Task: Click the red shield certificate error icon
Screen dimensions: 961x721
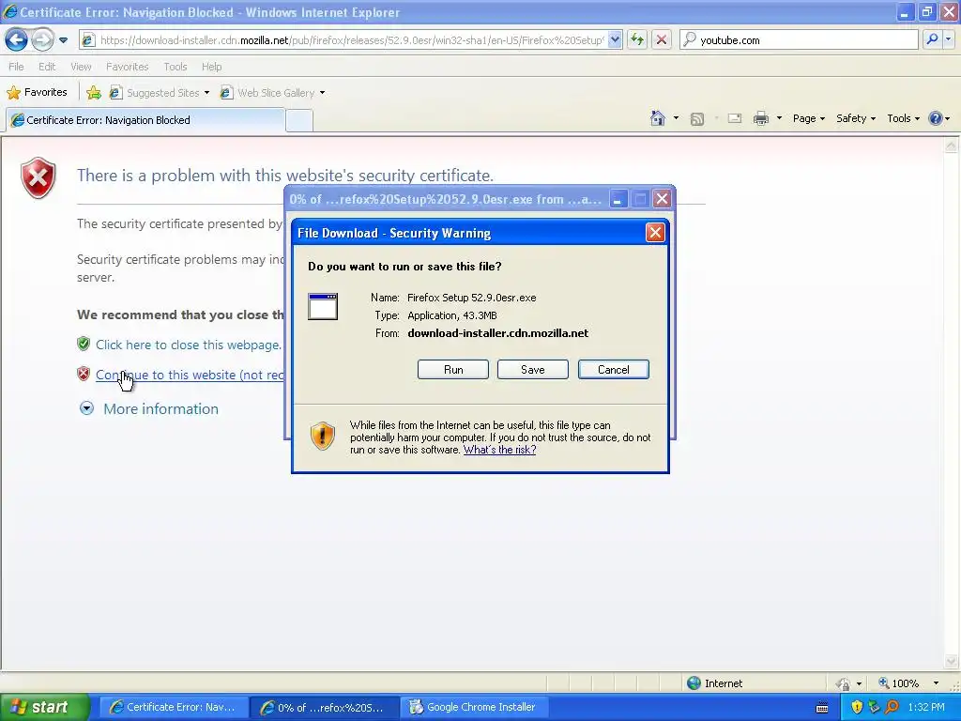Action: 38,177
